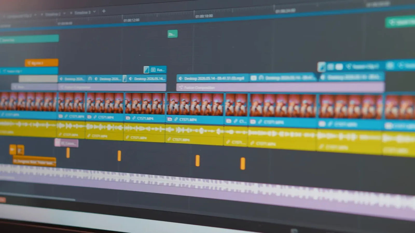Image resolution: width=415 pixels, height=233 pixels.
Task: Switch to the Timeline 2 tab
Action: [x=53, y=14]
